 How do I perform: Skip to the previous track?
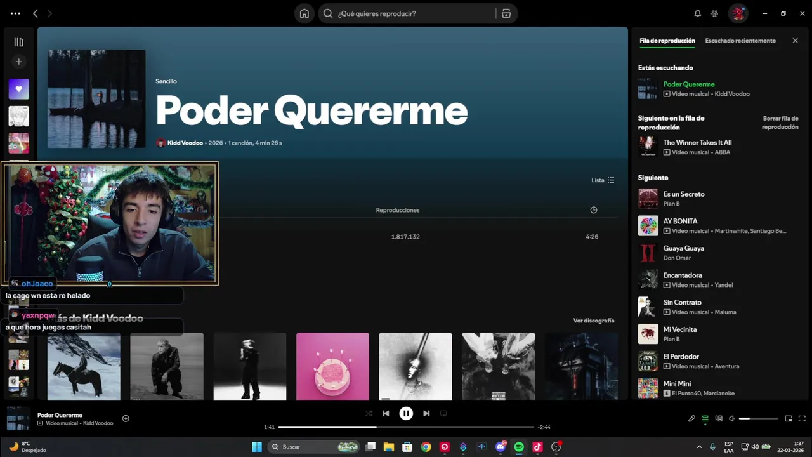386,413
